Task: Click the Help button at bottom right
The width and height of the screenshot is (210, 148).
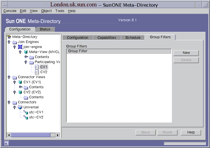Action: click(x=191, y=132)
